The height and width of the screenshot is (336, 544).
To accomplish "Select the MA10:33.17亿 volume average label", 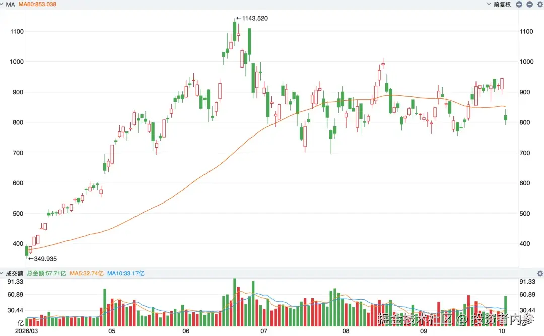I will pyautogui.click(x=125, y=273).
